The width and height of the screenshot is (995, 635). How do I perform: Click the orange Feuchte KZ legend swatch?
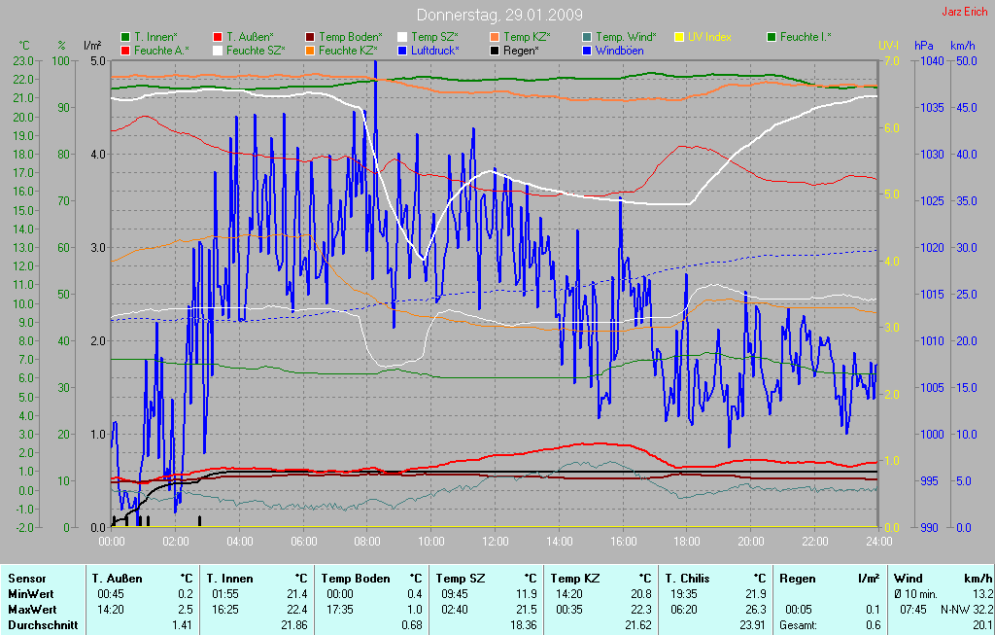pos(310,51)
